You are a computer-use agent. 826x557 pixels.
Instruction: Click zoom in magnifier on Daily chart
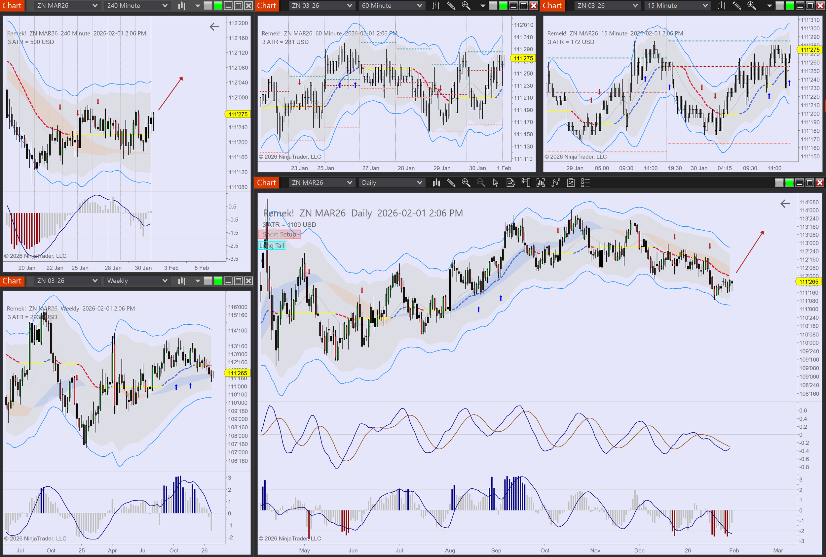point(466,183)
